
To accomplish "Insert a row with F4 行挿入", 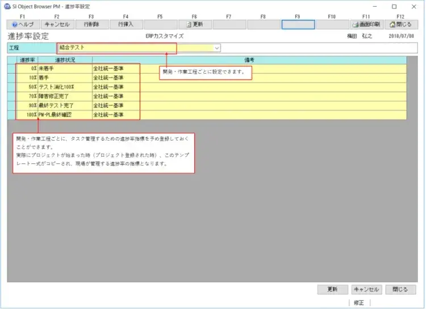I will tap(126, 24).
